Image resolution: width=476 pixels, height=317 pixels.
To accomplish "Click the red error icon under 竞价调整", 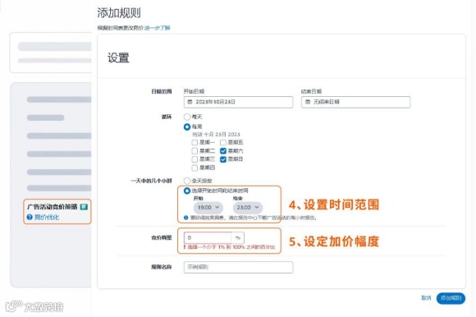I will tap(185, 247).
